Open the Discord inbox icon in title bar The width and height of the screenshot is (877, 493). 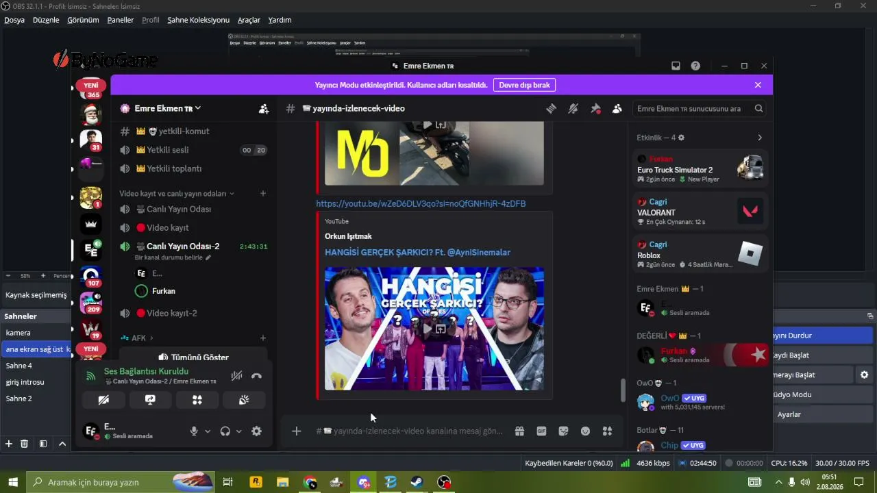pyautogui.click(x=676, y=66)
